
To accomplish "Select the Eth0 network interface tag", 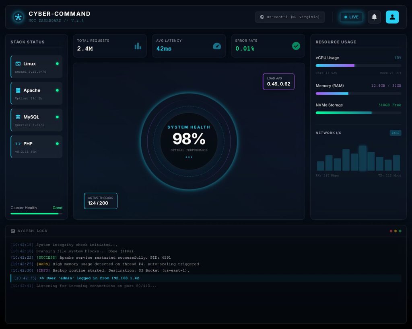I will (x=395, y=133).
